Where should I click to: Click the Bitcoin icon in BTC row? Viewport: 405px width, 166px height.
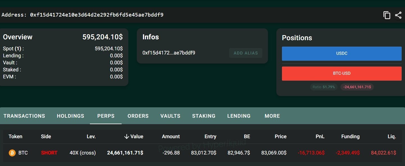12,153
